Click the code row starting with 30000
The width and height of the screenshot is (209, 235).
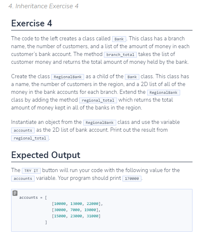coord(76,210)
